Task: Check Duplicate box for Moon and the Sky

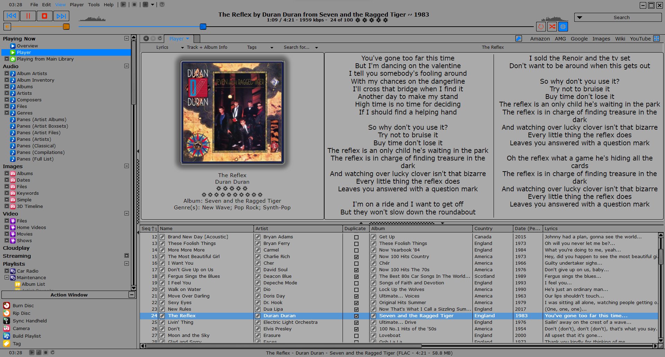Action: coord(356,336)
